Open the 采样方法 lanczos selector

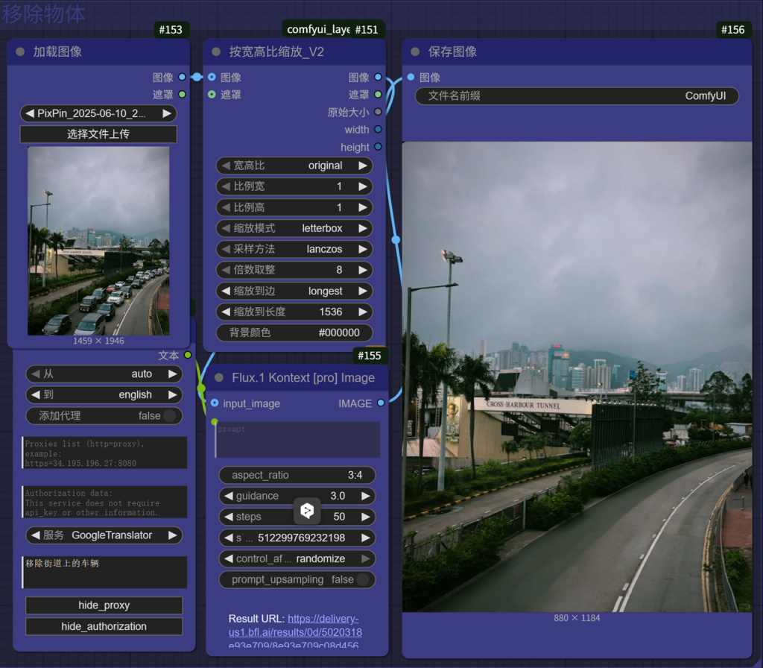pyautogui.click(x=294, y=249)
